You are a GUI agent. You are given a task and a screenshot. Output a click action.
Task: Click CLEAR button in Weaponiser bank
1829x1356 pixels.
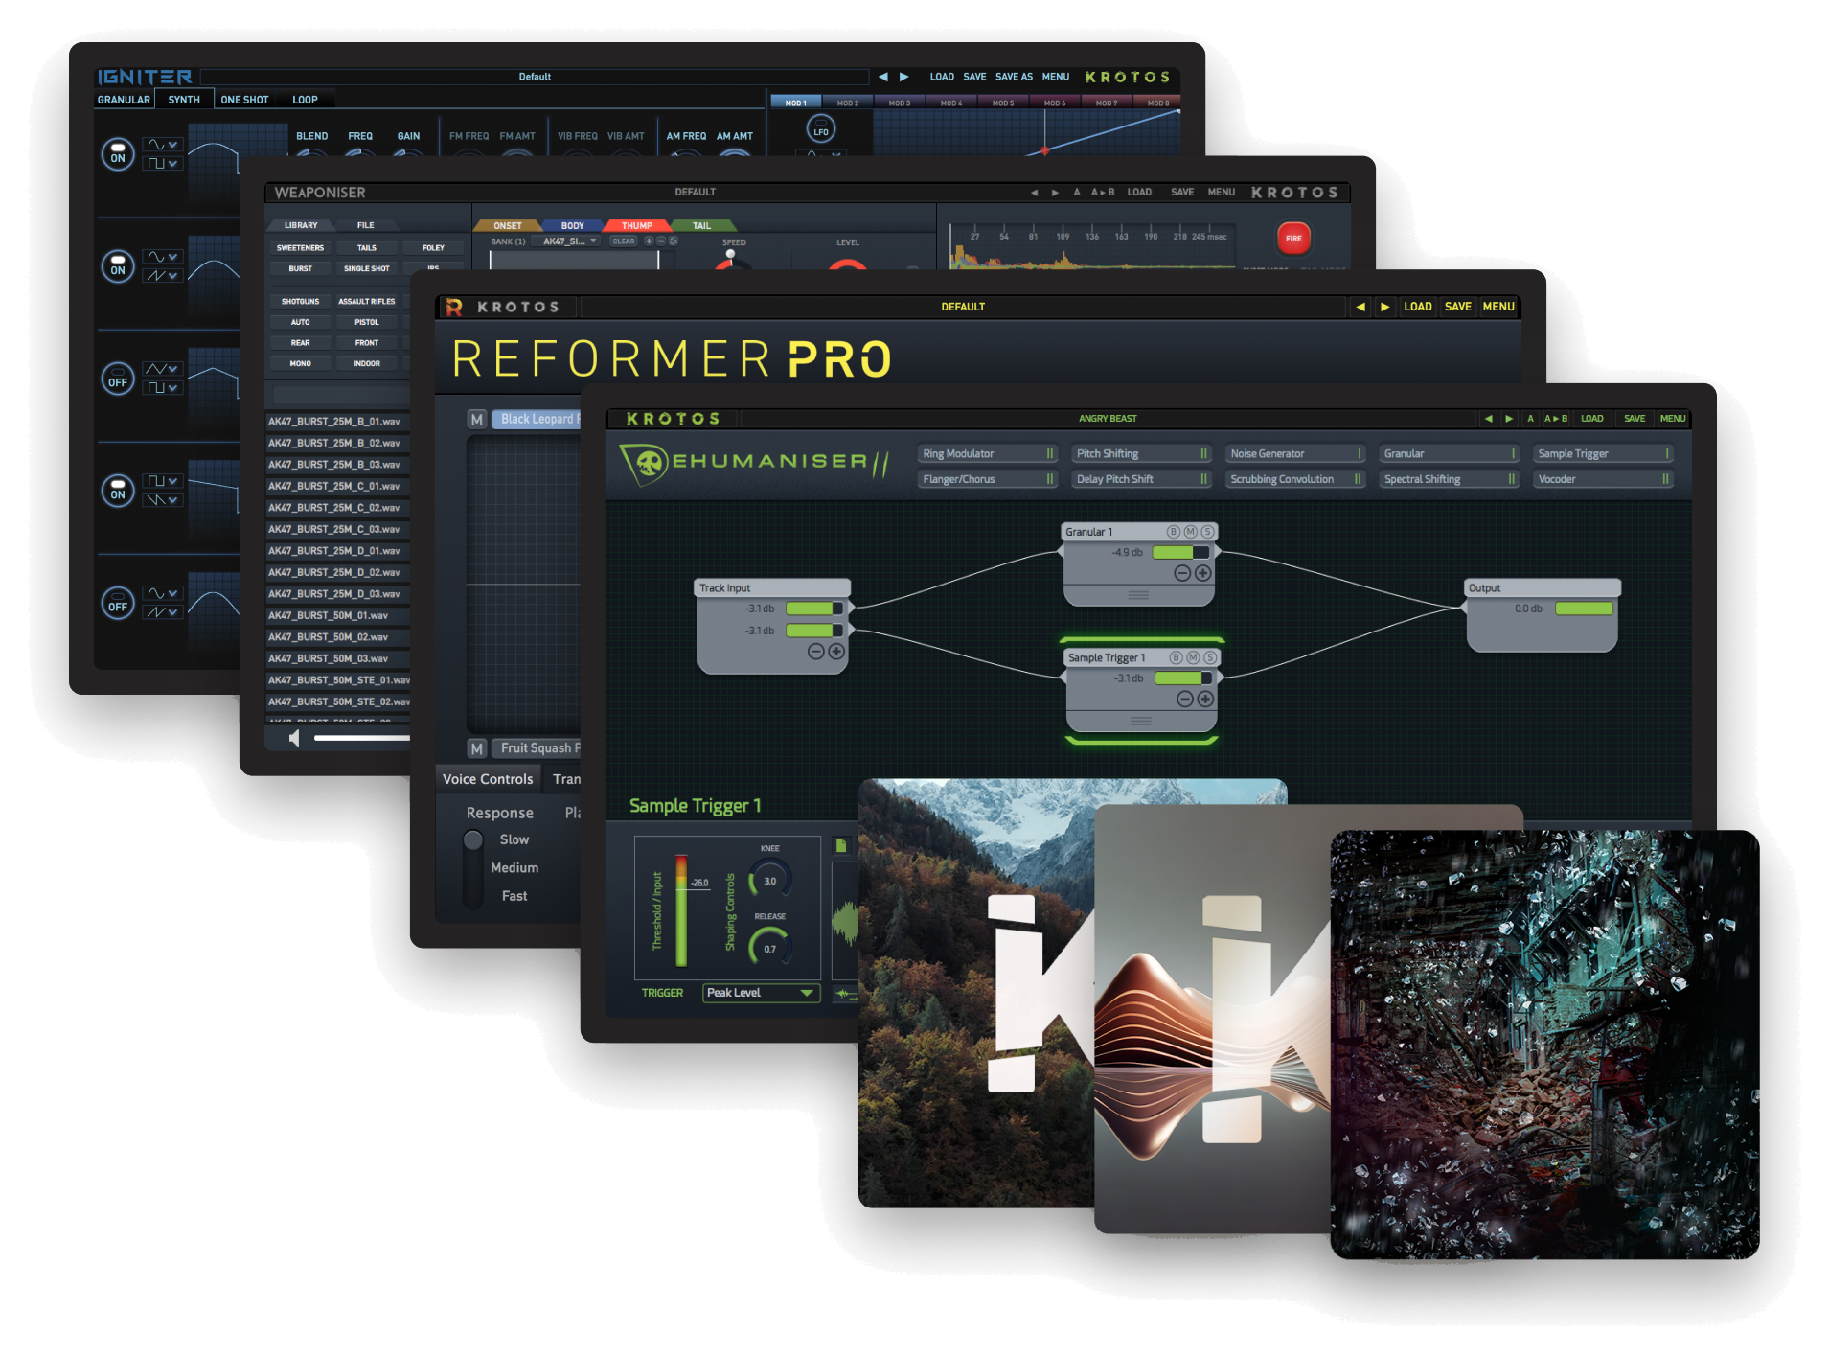pyautogui.click(x=624, y=241)
